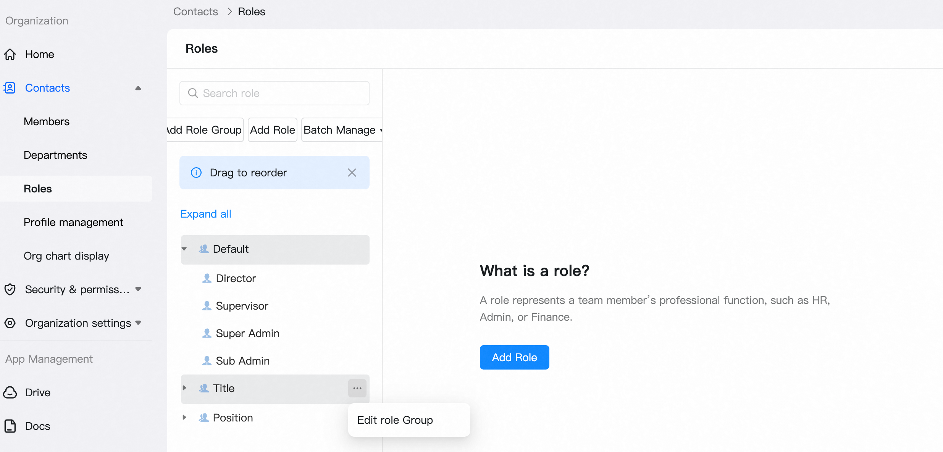Click the Organization settings gear icon

(x=10, y=323)
